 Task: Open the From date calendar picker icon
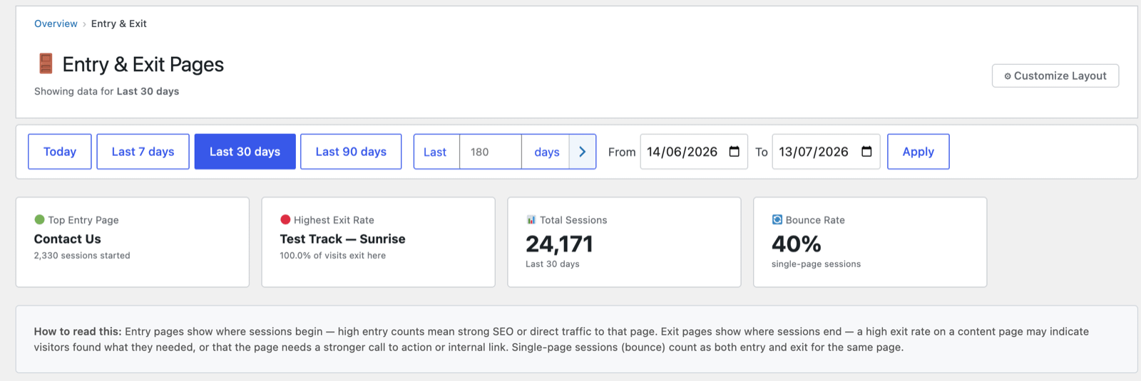[x=735, y=152]
